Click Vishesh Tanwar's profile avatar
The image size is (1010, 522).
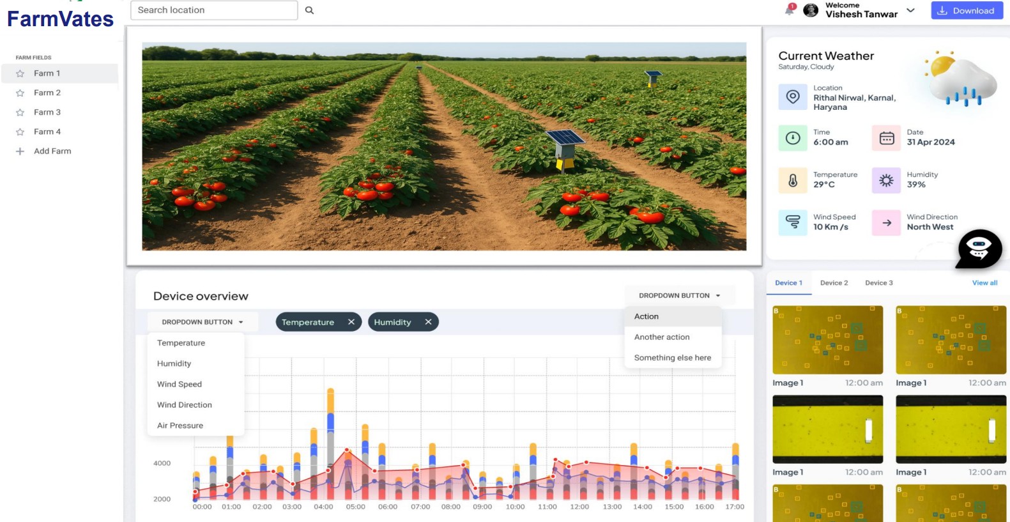811,10
